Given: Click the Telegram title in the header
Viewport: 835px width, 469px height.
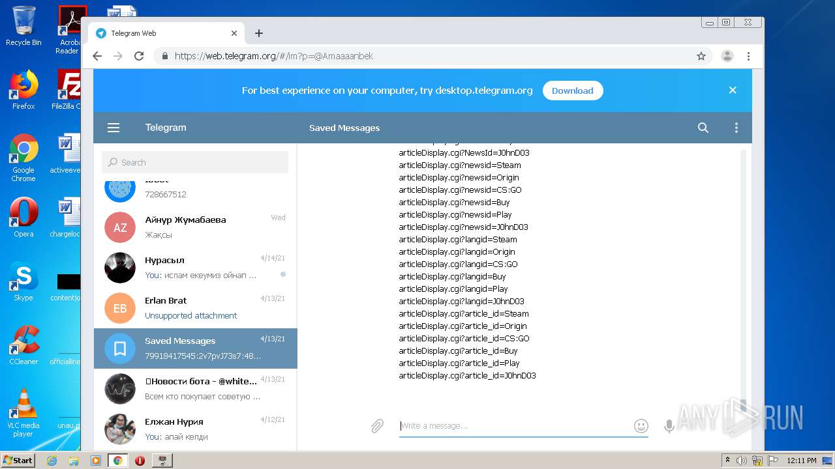Looking at the screenshot, I should (x=166, y=128).
